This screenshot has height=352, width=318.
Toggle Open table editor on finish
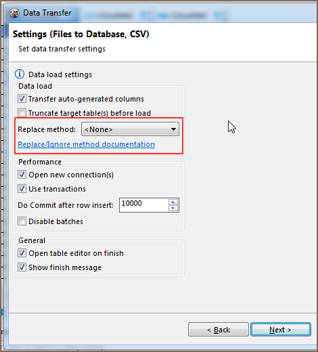pos(22,253)
